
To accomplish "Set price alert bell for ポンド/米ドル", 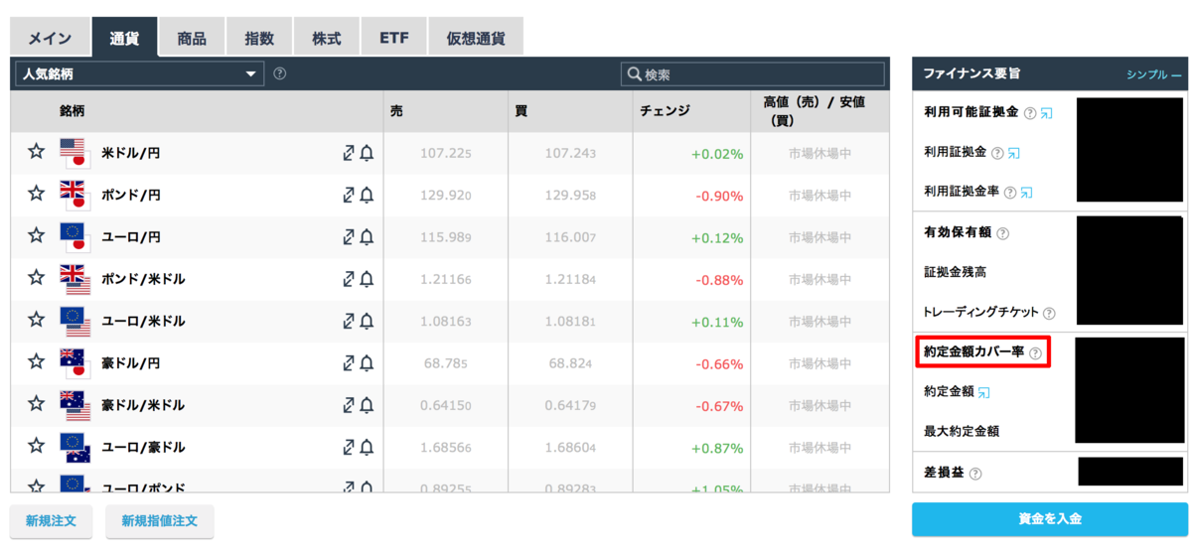I will [367, 279].
